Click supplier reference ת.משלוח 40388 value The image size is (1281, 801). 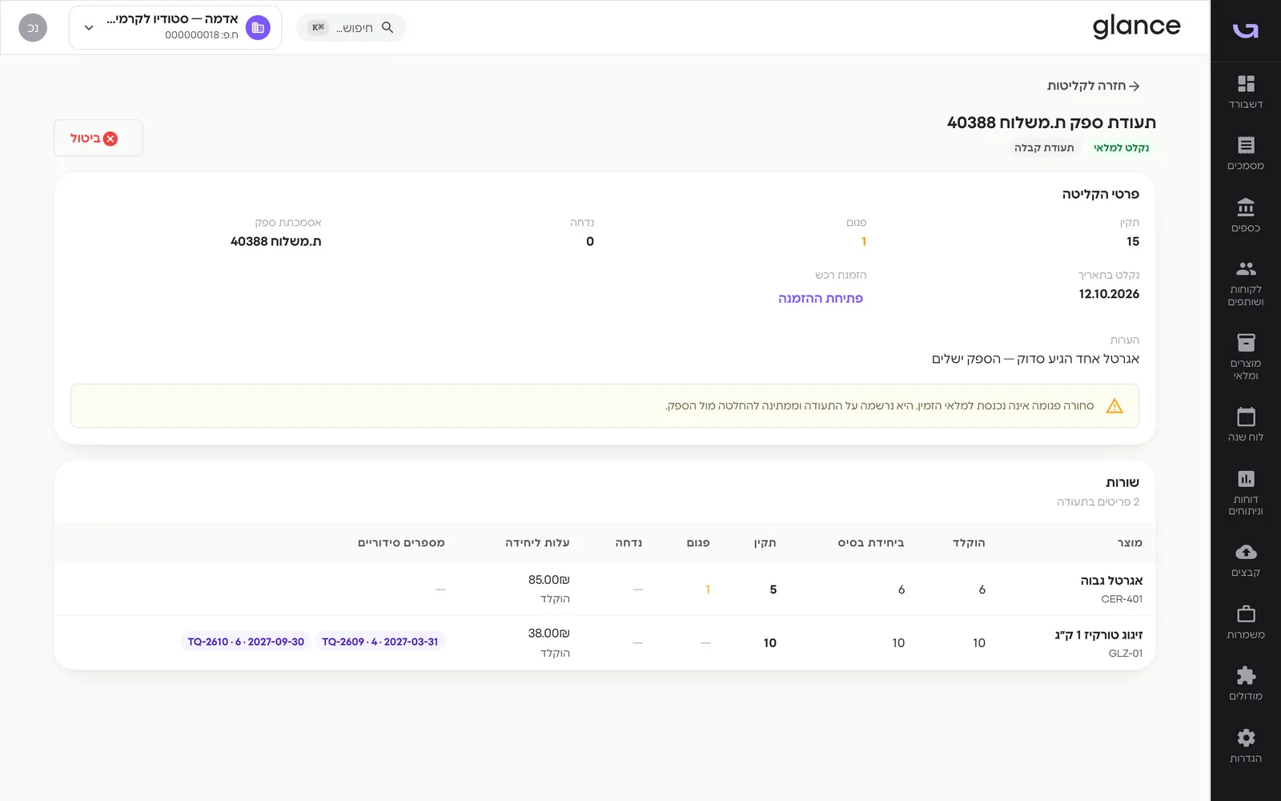(x=275, y=241)
